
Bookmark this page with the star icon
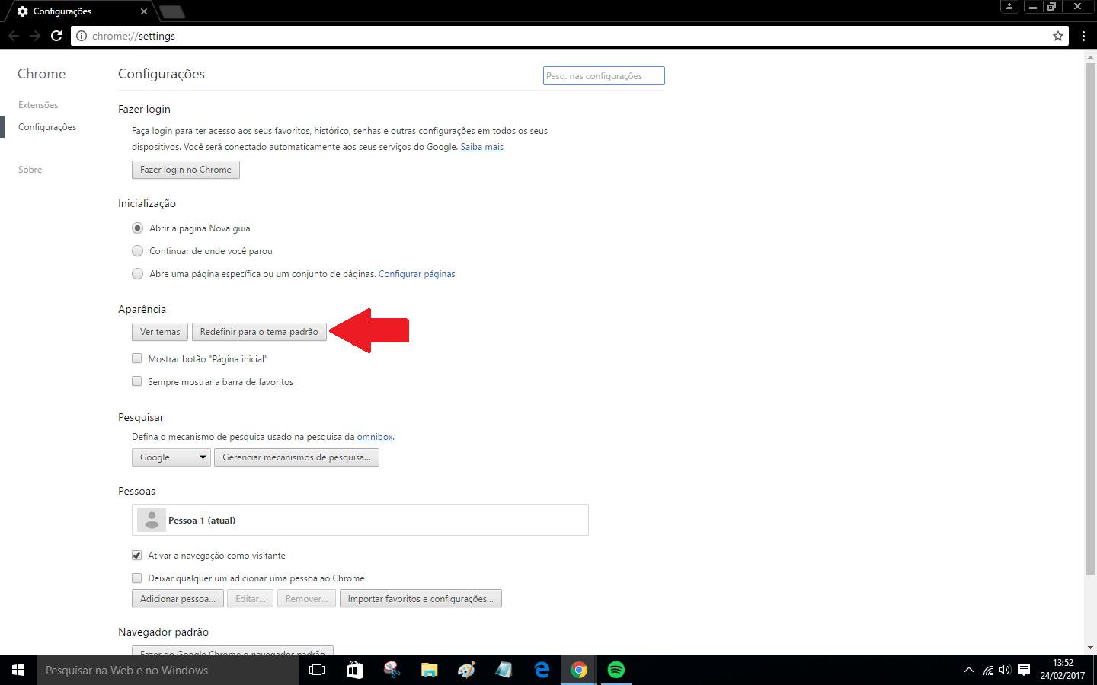point(1057,35)
